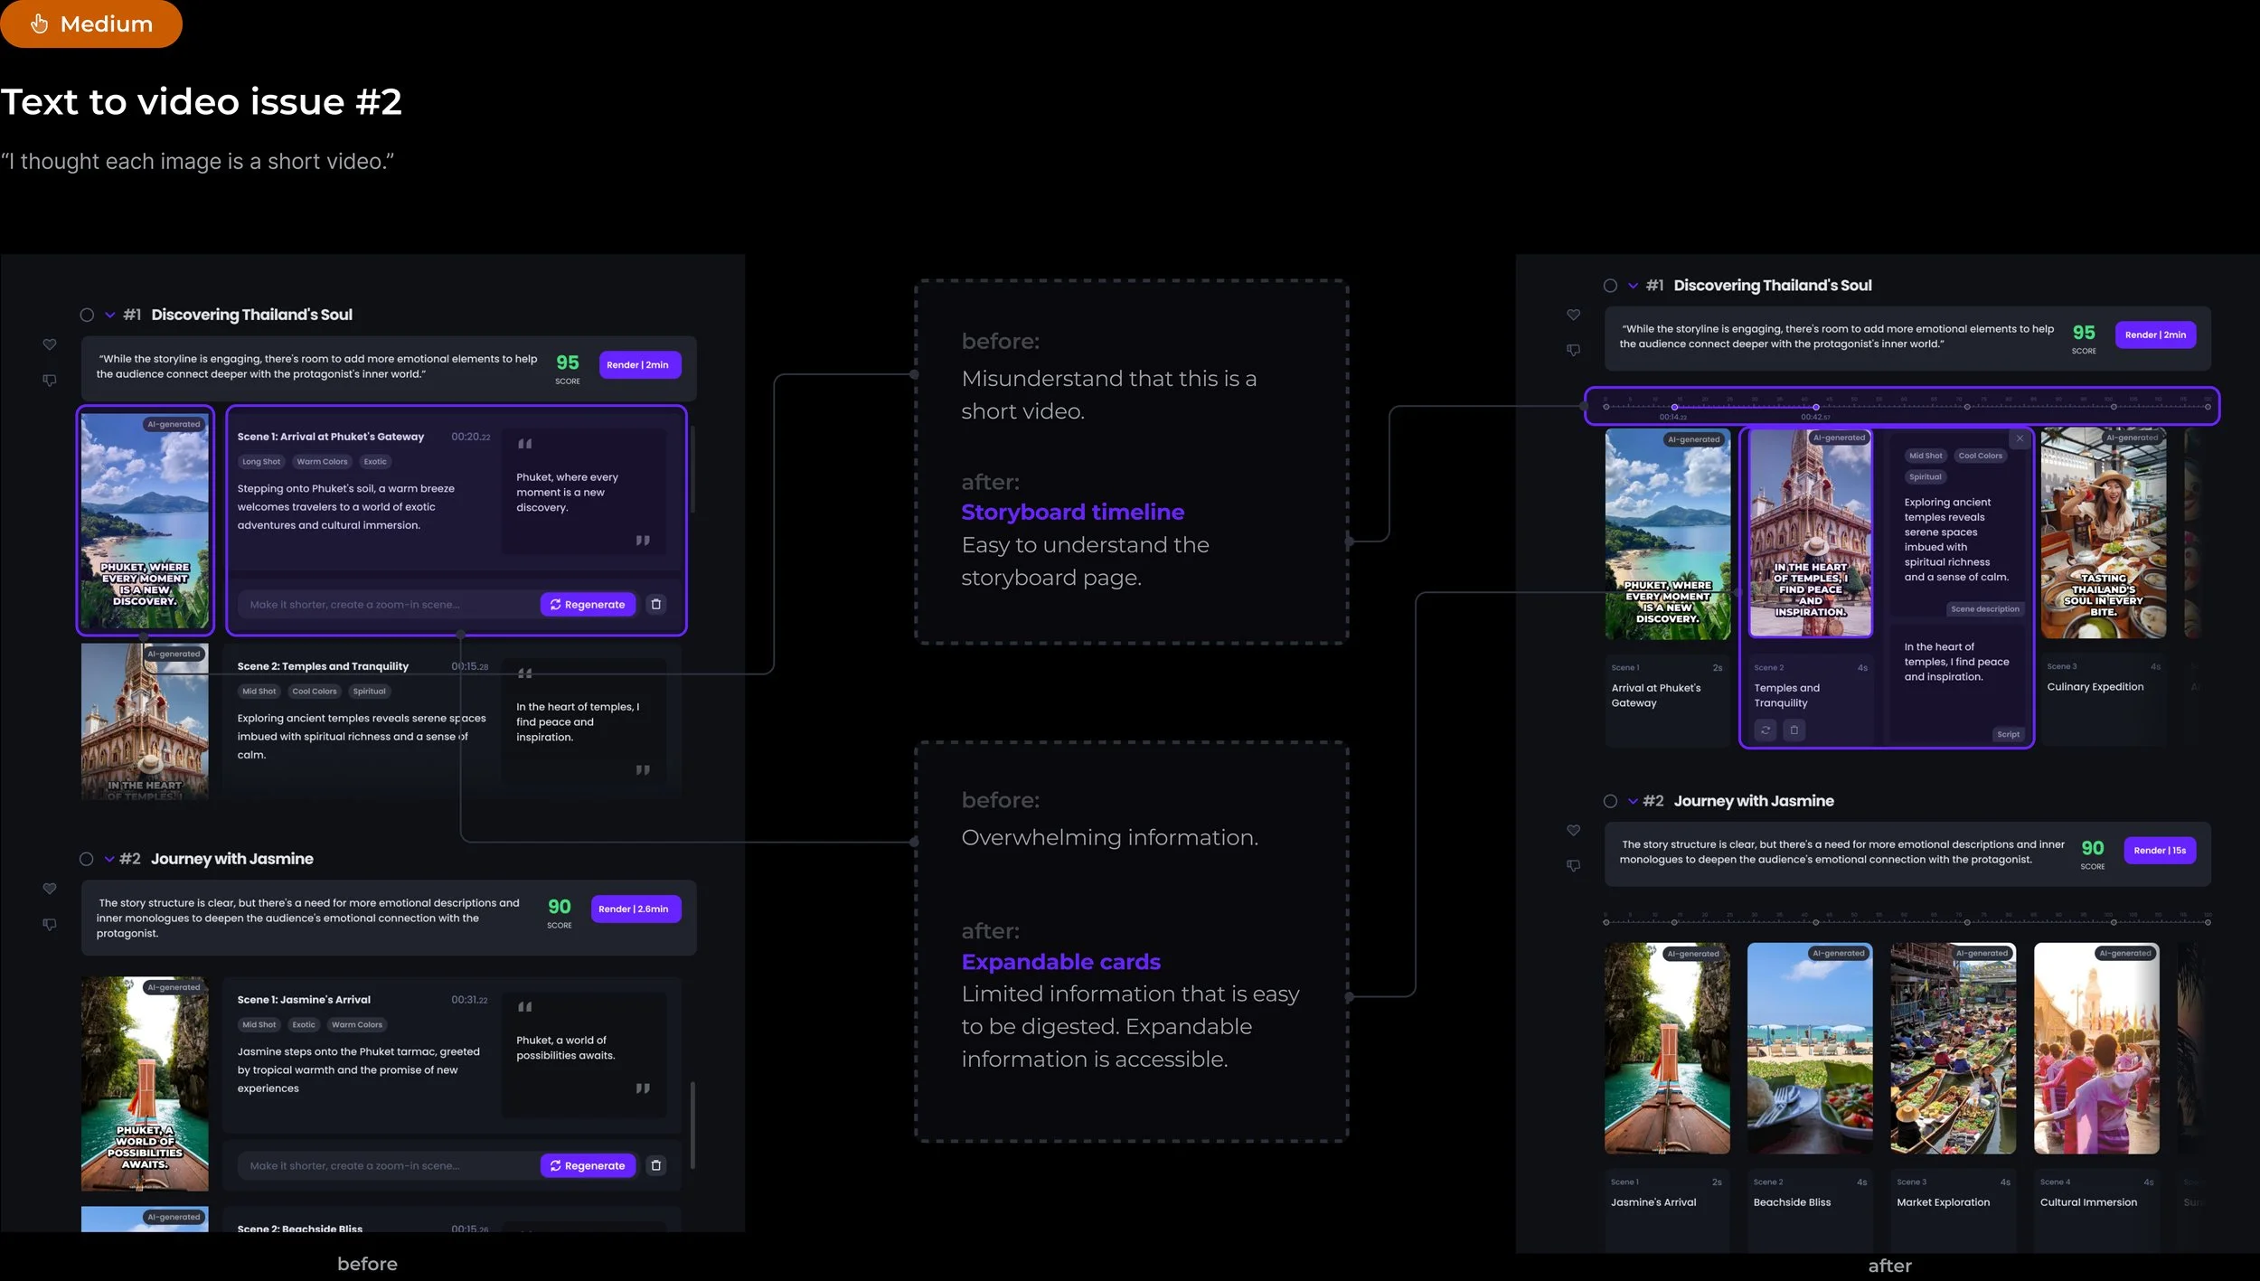Delete Scene 1 Arrival at Phuket's Gateway
This screenshot has width=2260, height=1281.
coord(656,604)
